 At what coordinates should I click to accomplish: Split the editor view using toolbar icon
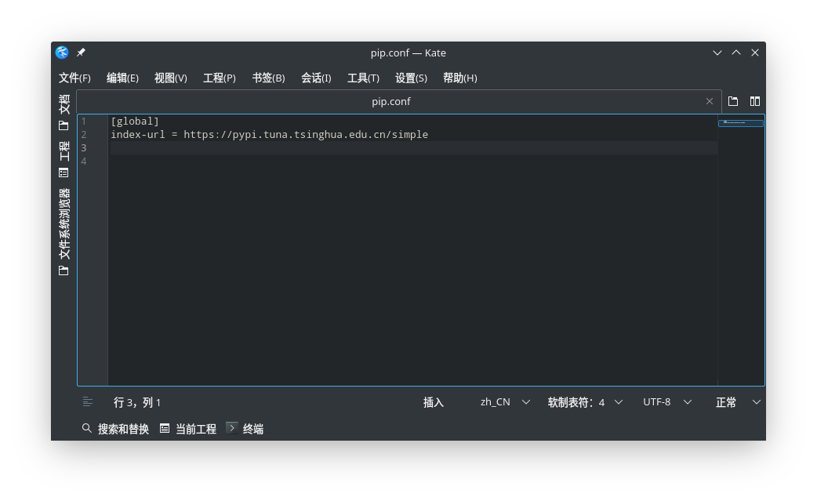754,101
